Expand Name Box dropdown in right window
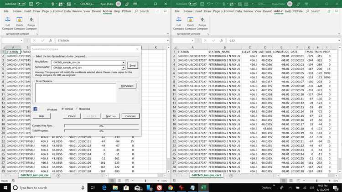The image size is (342, 192). coord(192,41)
